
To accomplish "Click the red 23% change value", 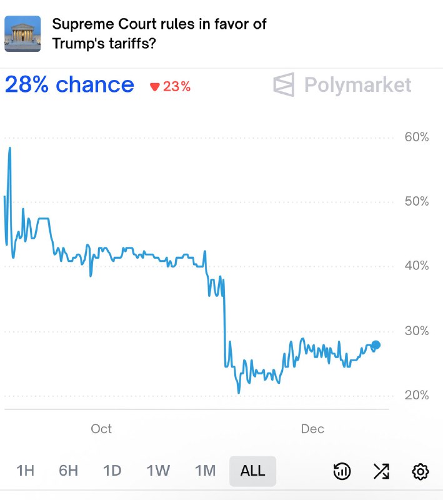I will (x=176, y=85).
